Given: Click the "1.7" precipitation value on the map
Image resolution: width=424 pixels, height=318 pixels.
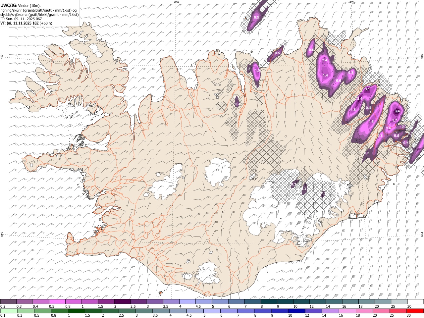Looking at the screenshot, I should [x=395, y=120].
